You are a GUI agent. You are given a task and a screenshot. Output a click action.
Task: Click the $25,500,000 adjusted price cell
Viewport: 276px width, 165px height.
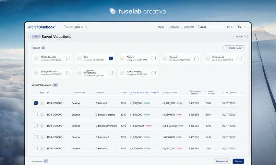(x=169, y=126)
